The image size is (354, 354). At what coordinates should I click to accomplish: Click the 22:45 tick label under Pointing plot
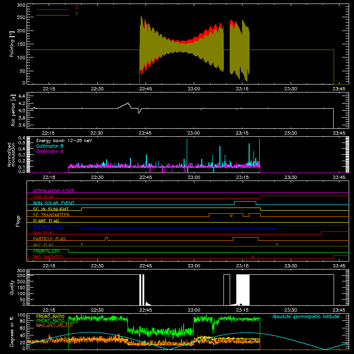click(146, 89)
